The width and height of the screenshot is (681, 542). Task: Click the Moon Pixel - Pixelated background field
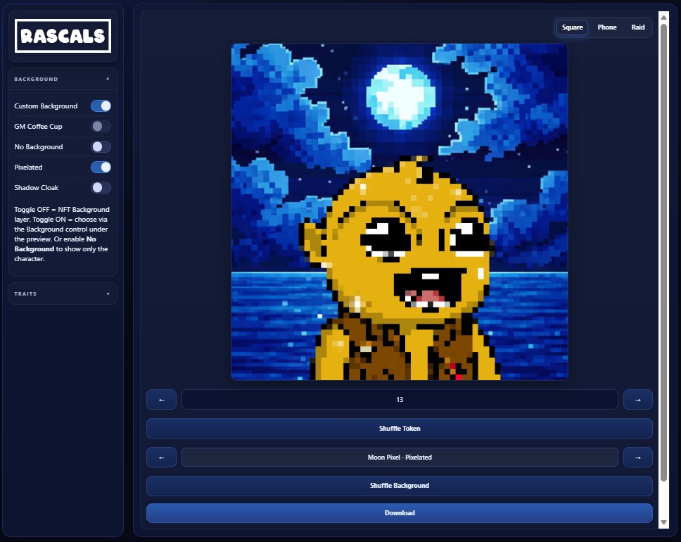[400, 458]
